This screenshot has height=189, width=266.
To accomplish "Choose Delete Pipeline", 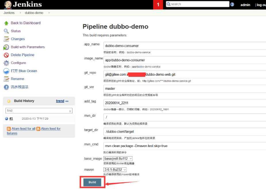I will (x=23, y=55).
